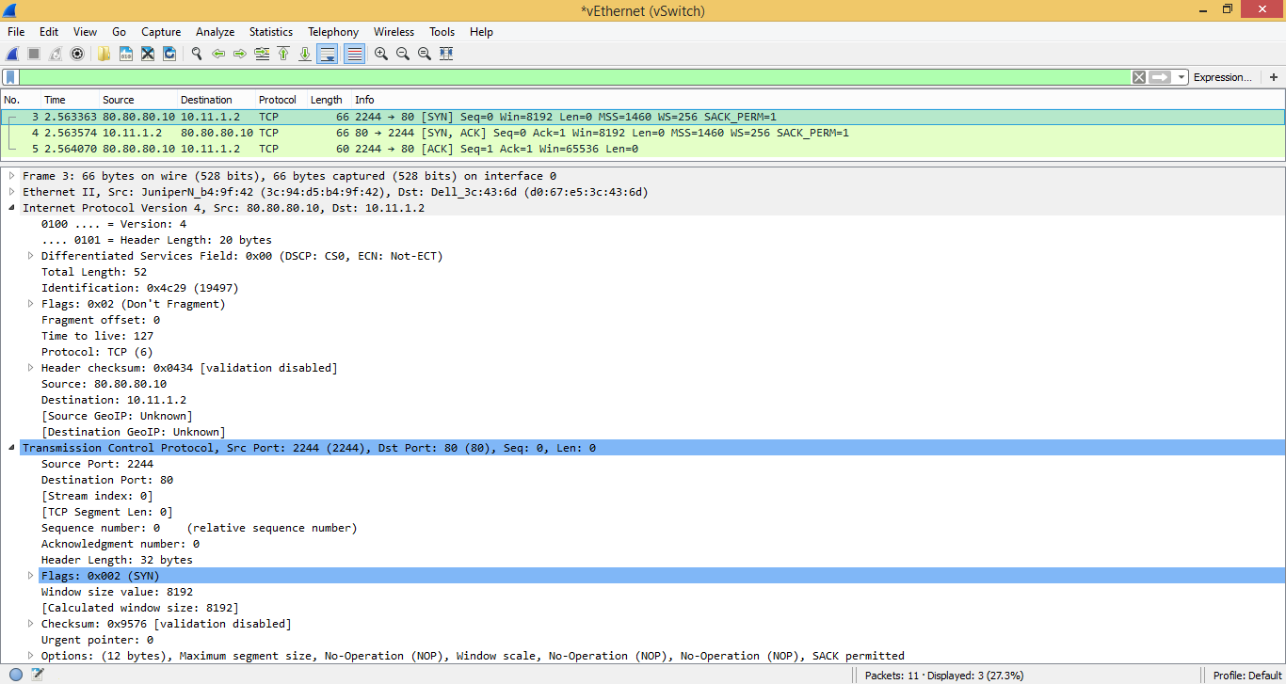Viewport: 1286px width, 684px height.
Task: Select packet 5 ACK row
Action: pyautogui.click(x=643, y=149)
